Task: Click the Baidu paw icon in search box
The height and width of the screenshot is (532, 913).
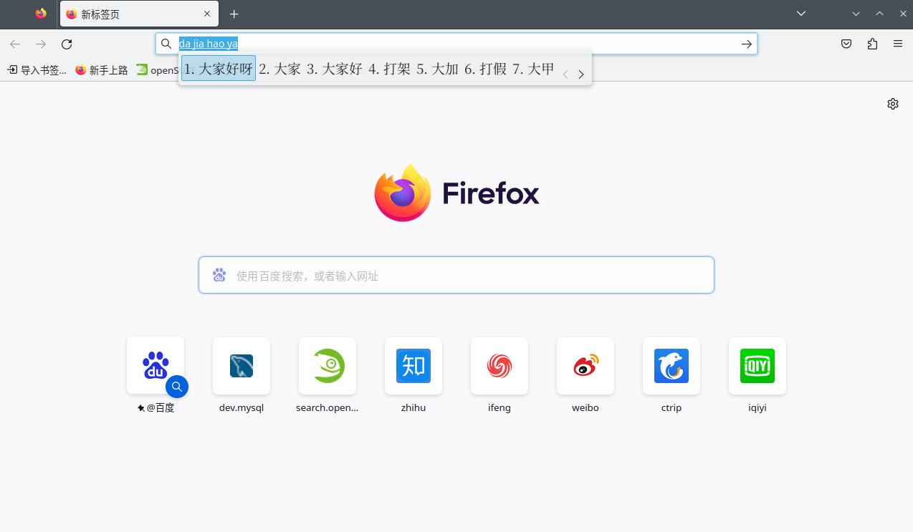Action: [219, 275]
